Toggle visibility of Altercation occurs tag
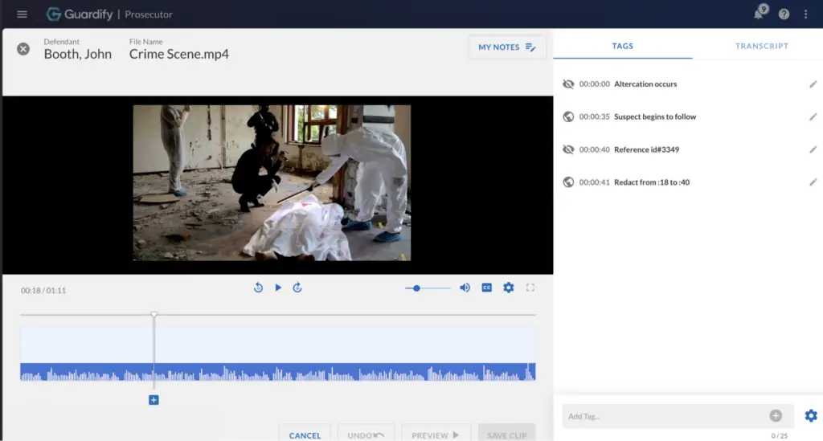823x441 pixels. (x=568, y=84)
